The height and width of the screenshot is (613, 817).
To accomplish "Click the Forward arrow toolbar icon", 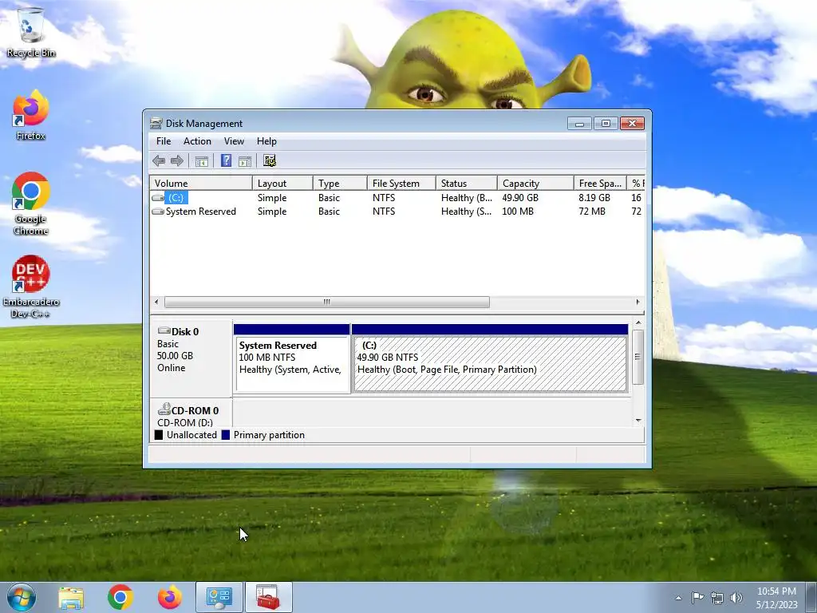I will tap(177, 160).
